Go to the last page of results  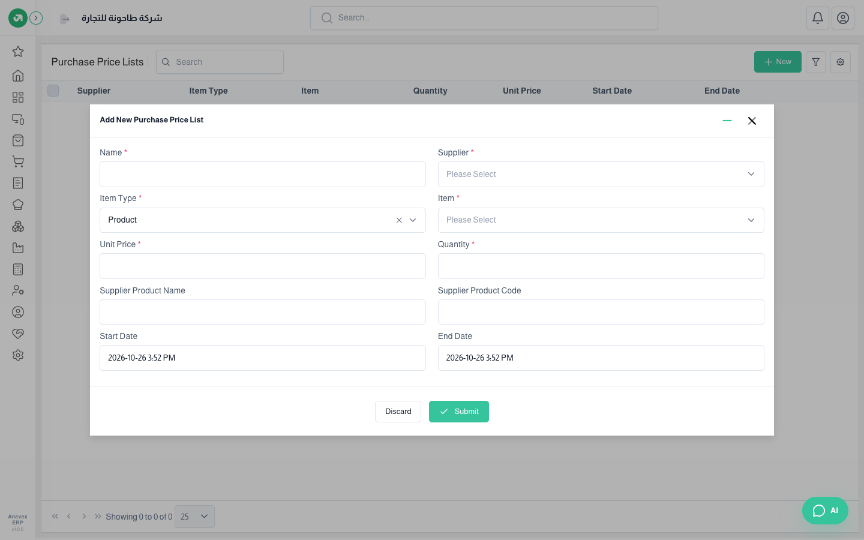pos(98,517)
